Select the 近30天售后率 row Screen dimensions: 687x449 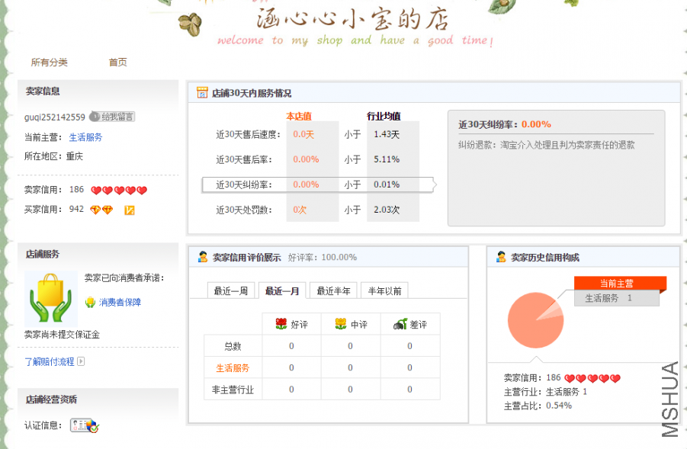[317, 159]
